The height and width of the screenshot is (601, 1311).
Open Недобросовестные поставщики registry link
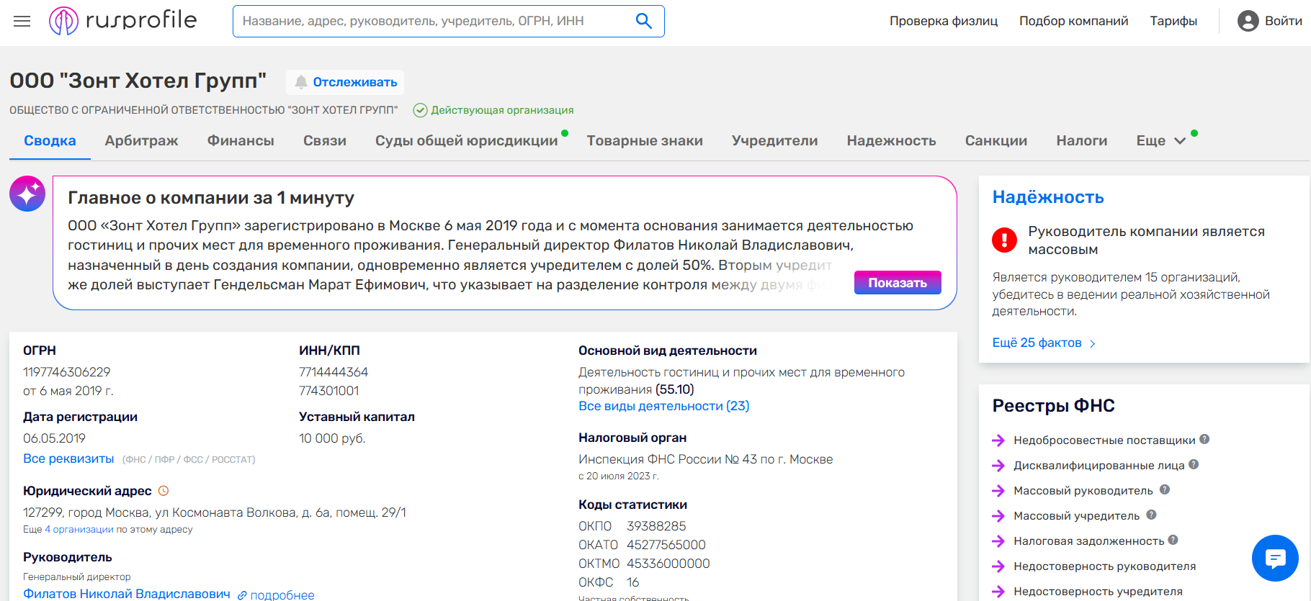pyautogui.click(x=1104, y=440)
